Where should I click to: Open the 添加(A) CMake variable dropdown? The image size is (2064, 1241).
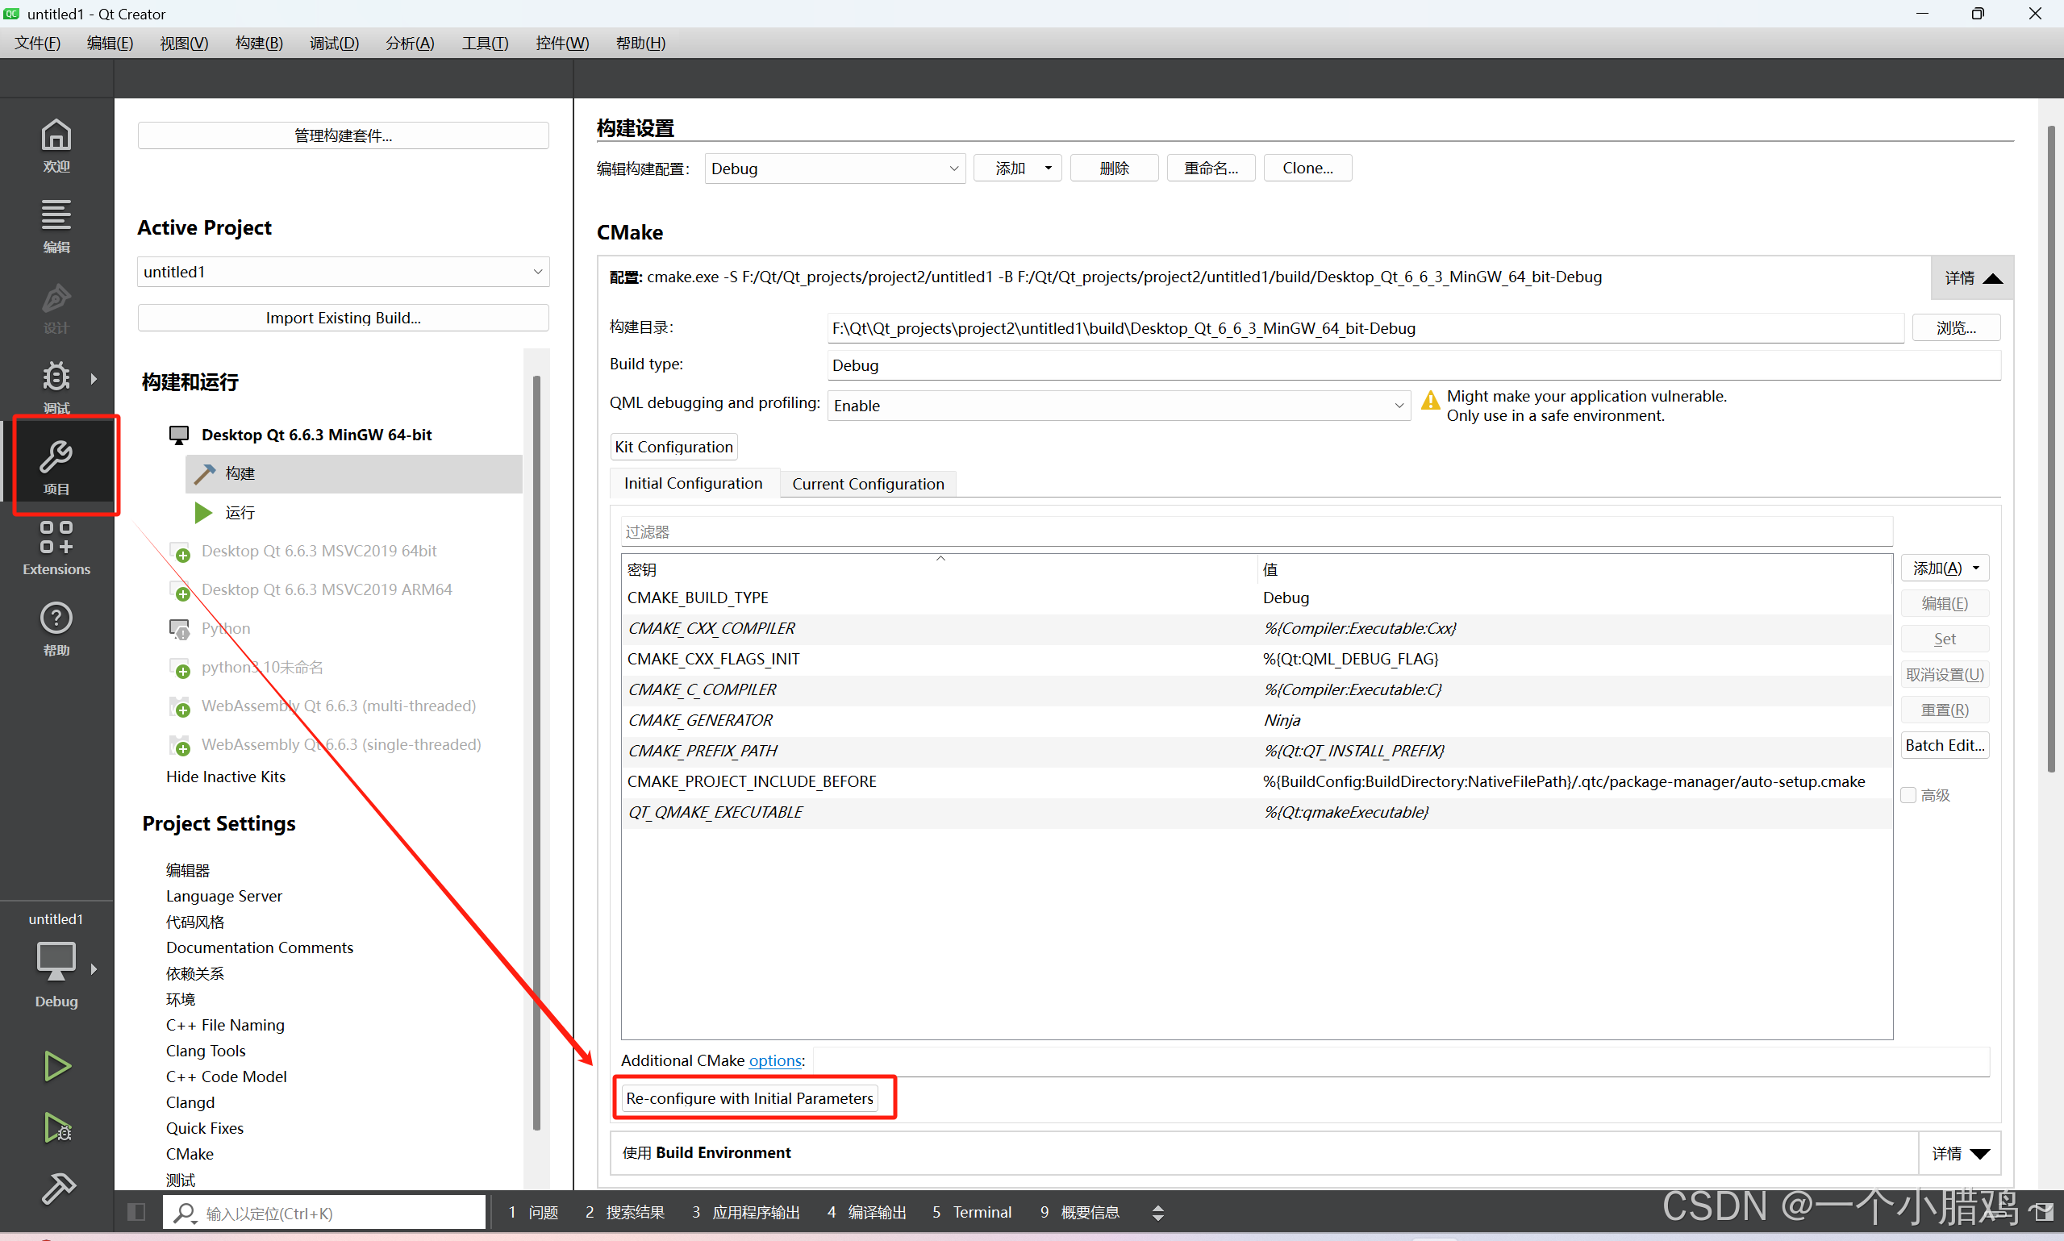(1945, 568)
